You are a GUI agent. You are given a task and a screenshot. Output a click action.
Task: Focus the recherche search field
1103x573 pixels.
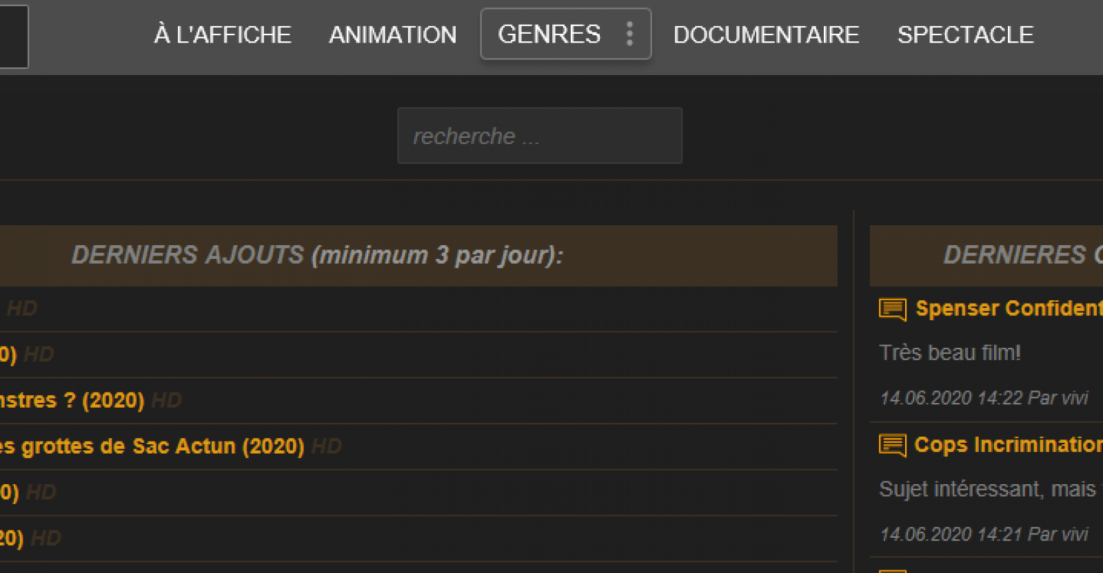coord(539,136)
